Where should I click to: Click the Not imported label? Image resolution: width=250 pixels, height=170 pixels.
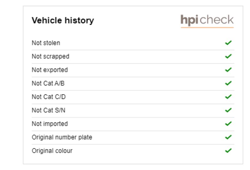coord(50,124)
